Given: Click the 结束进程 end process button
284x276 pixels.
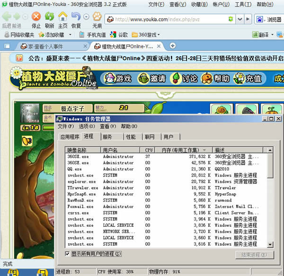Looking at the screenshot, I should (x=255, y=255).
